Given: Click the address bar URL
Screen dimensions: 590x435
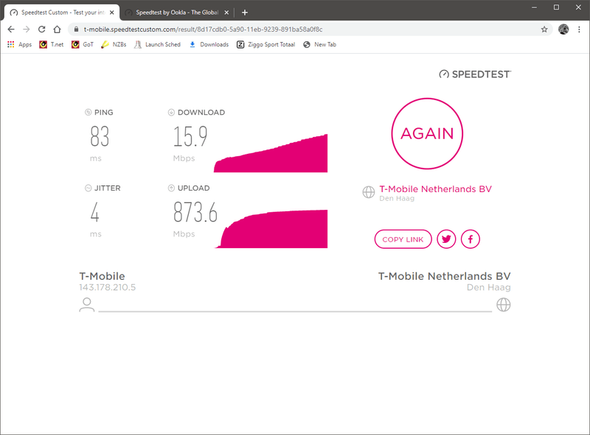Looking at the screenshot, I should point(204,29).
